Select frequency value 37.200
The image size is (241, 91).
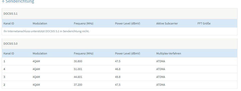pyautogui.click(x=78, y=85)
